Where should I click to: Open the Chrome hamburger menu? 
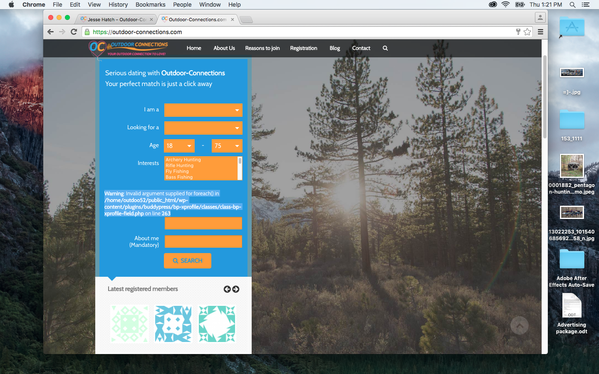[x=541, y=32]
